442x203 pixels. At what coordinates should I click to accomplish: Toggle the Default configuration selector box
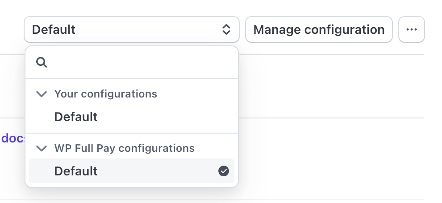[x=132, y=30]
